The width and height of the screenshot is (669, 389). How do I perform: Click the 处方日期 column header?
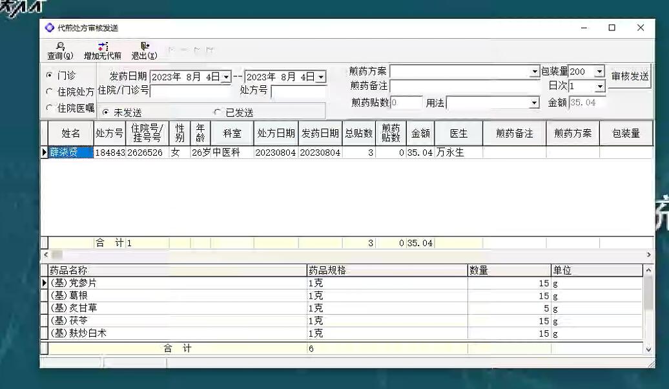tap(276, 133)
